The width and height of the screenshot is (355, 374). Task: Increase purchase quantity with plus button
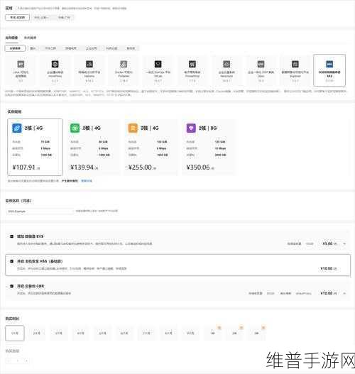(26, 361)
